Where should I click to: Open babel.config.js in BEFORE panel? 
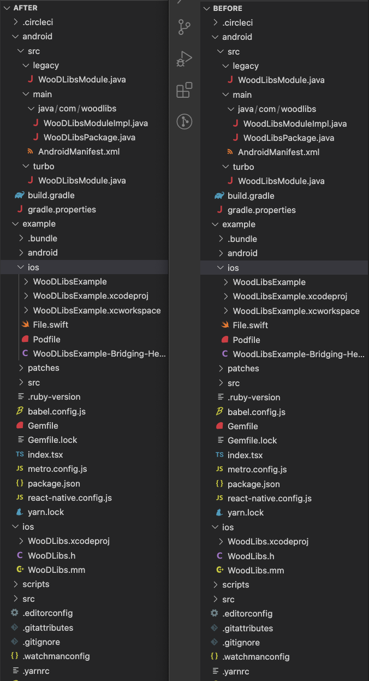pyautogui.click(x=257, y=412)
